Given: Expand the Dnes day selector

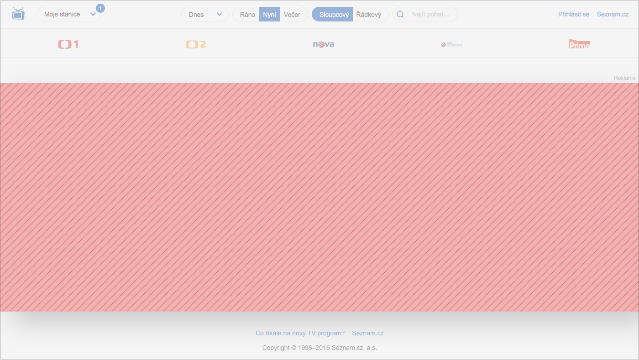Looking at the screenshot, I should (205, 14).
